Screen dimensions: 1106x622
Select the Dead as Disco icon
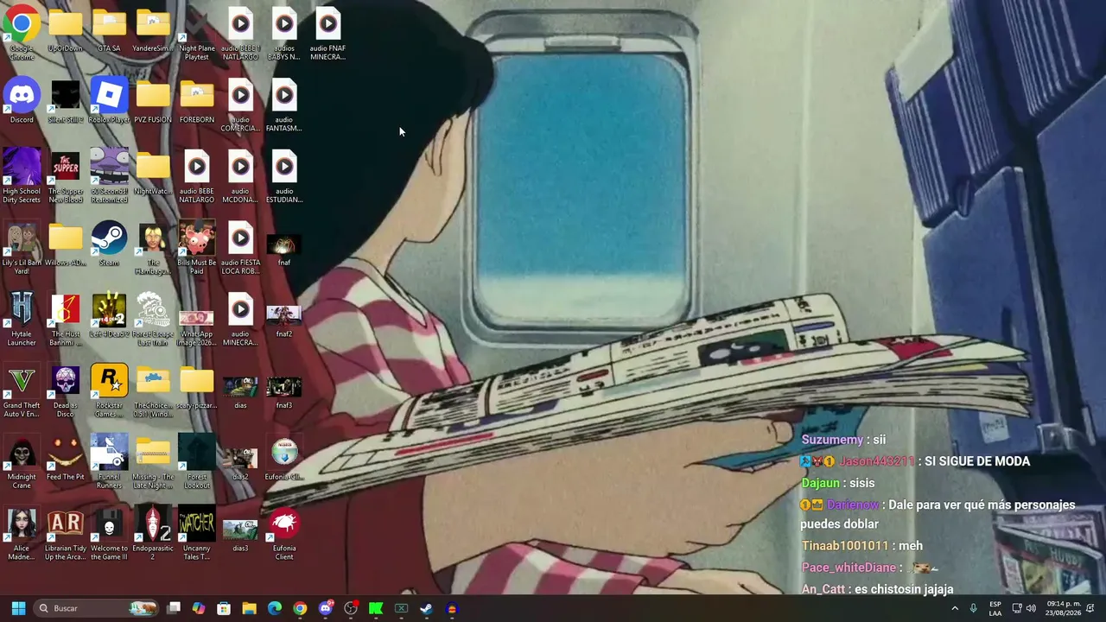pos(66,391)
